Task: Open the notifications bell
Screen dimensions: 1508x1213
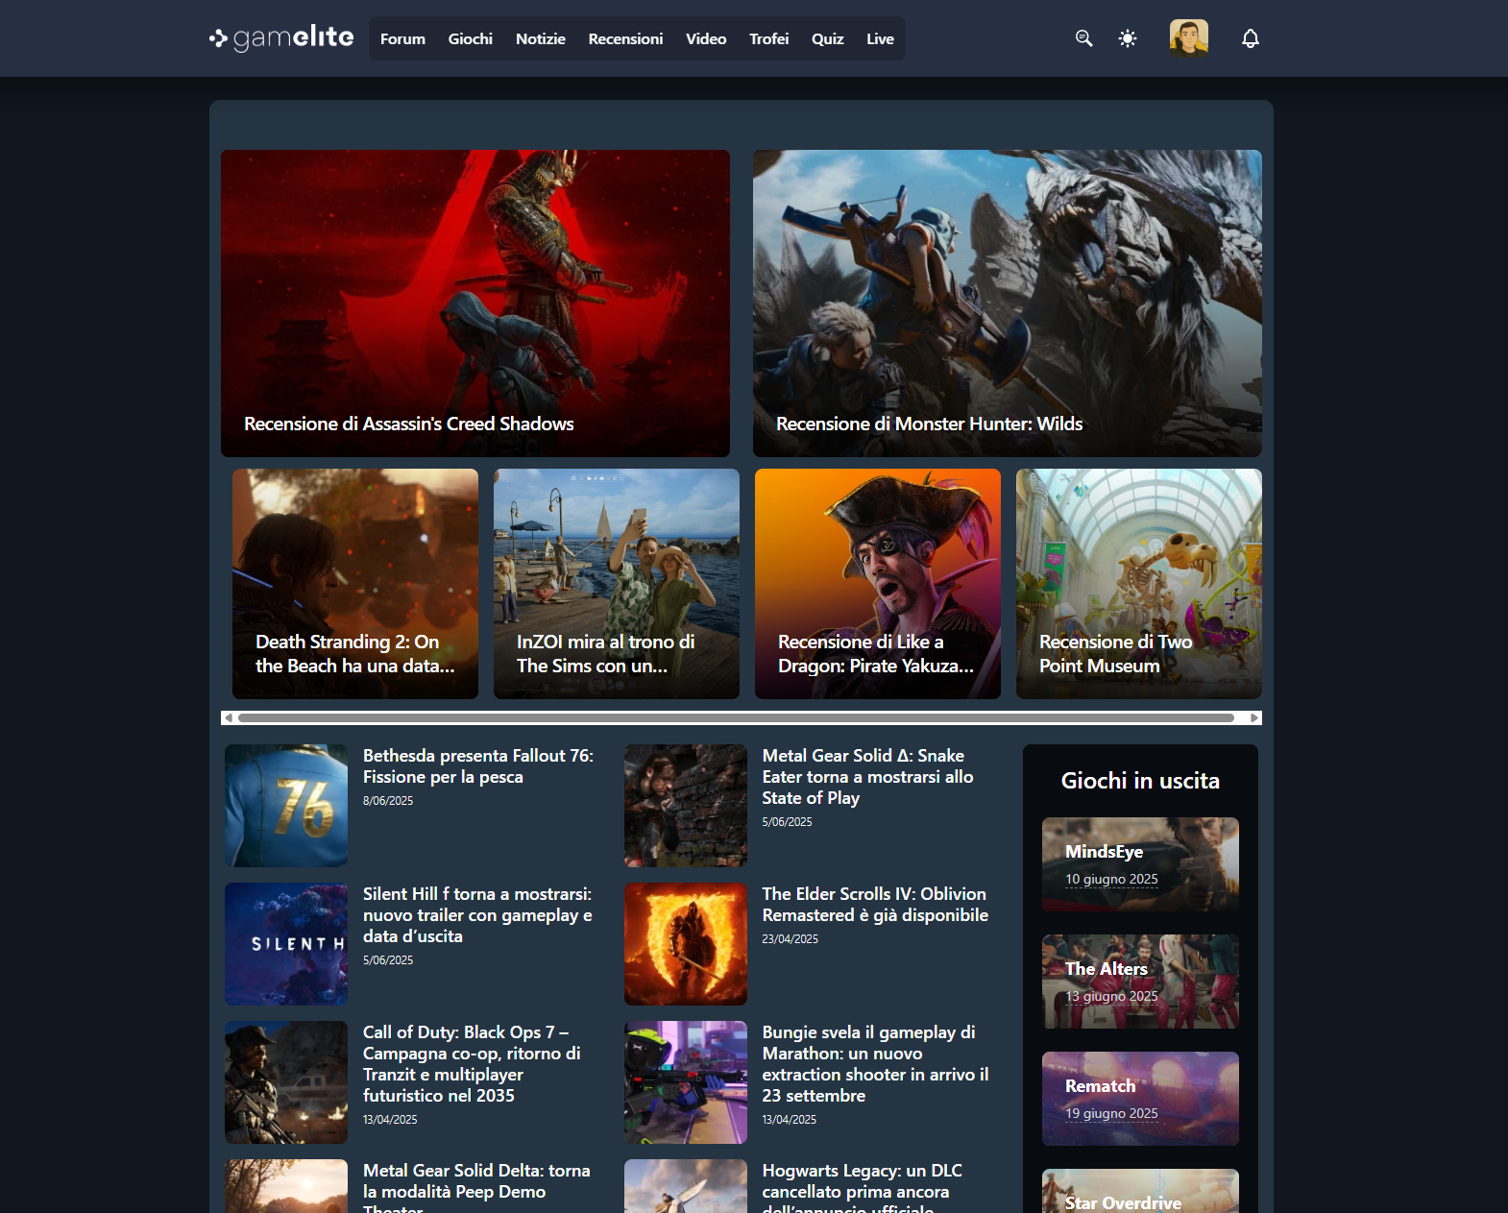Action: click(x=1250, y=38)
